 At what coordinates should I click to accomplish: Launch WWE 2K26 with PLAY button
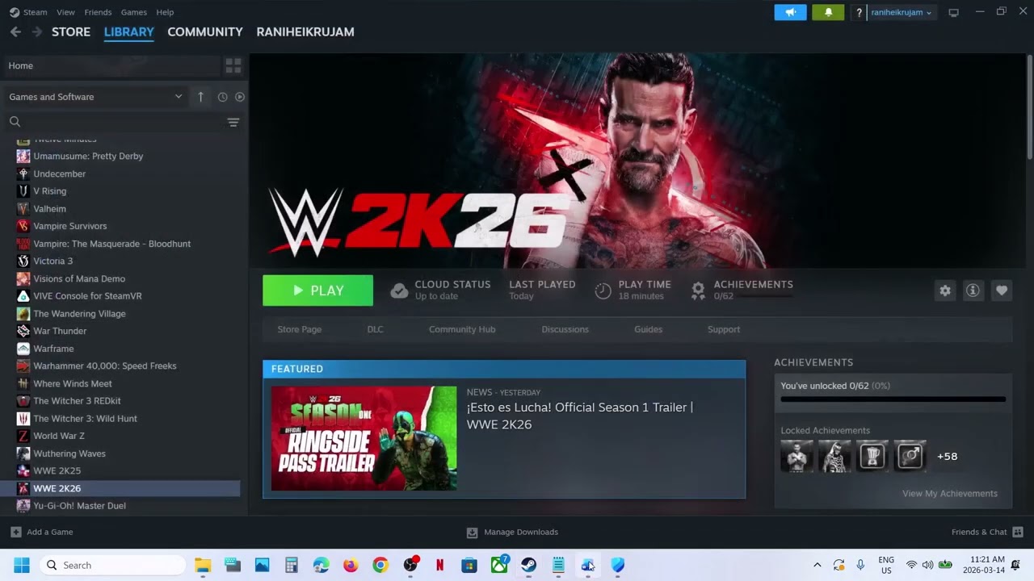(317, 290)
